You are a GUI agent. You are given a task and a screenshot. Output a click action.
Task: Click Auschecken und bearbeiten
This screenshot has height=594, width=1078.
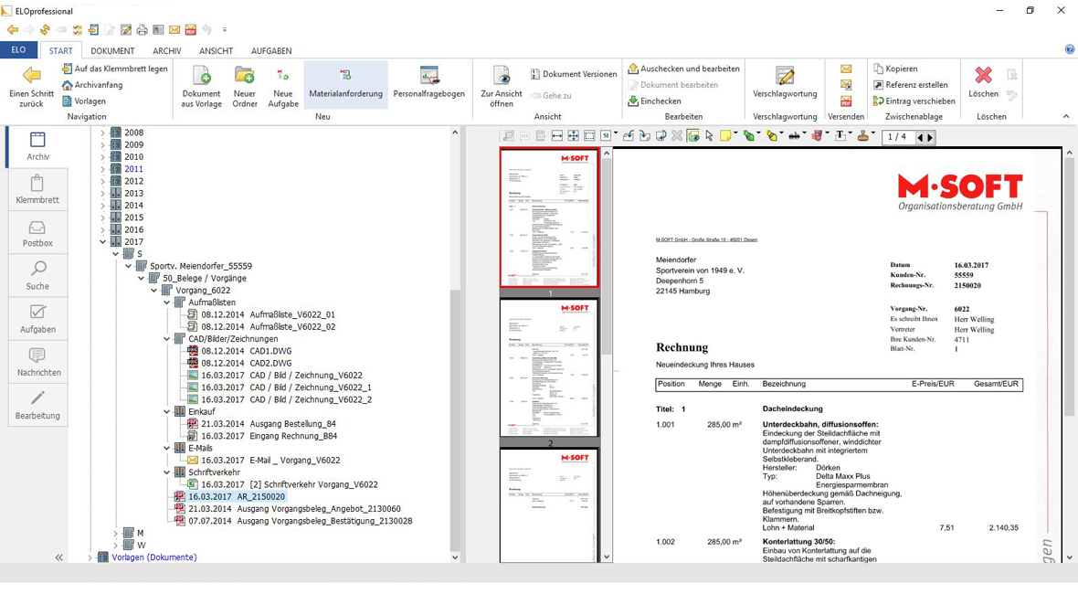683,69
